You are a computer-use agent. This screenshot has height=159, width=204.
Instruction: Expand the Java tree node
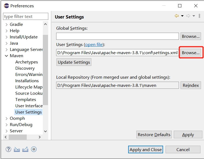click(7, 43)
